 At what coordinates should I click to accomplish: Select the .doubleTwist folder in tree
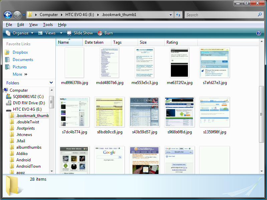point(28,122)
